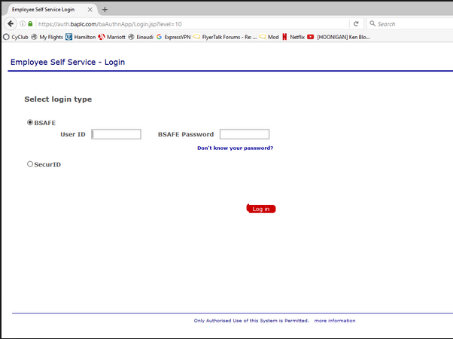This screenshot has width=453, height=339.
Task: Click the red Log in button
Action: [x=261, y=209]
